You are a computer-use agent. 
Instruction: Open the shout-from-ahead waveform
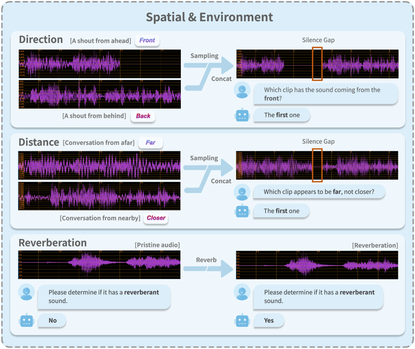(99, 64)
